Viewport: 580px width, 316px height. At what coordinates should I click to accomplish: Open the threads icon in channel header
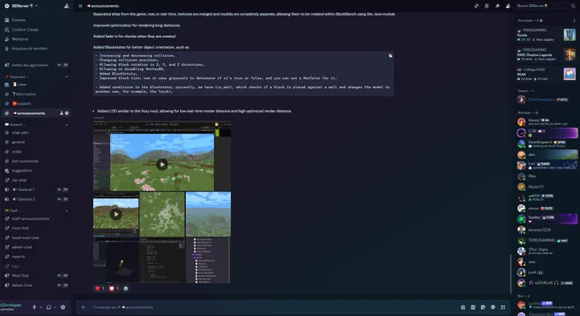coord(477,6)
